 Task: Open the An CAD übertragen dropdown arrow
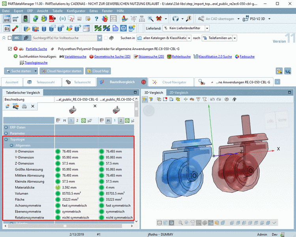(x=238, y=19)
